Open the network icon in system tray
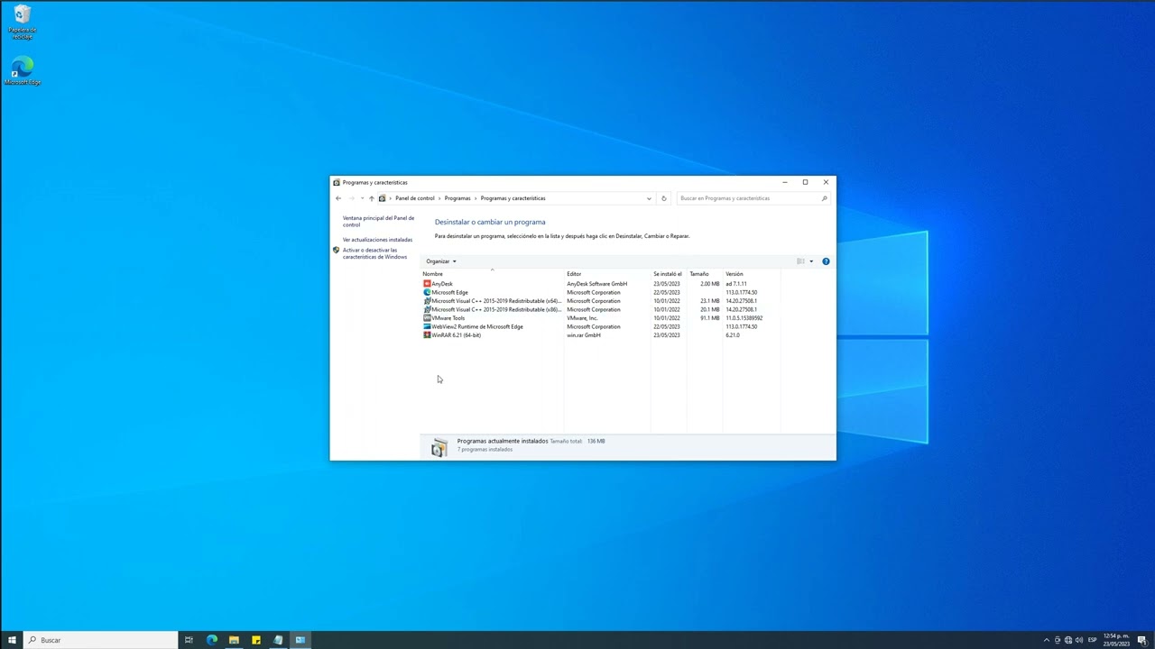The width and height of the screenshot is (1155, 649). tap(1068, 640)
